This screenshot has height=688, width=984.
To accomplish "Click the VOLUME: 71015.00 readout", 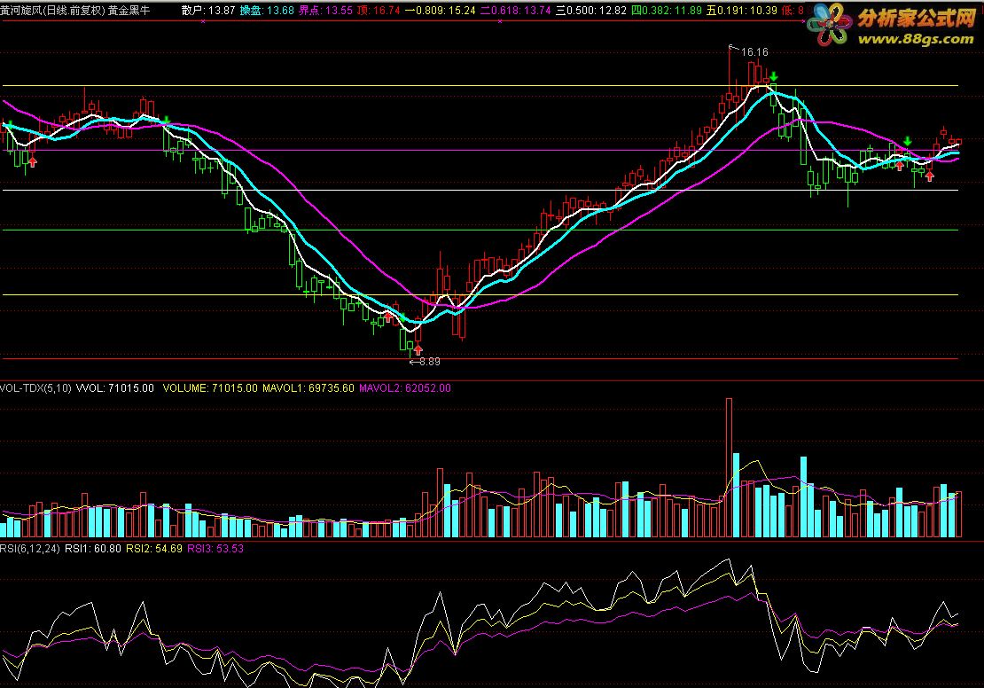I will coord(210,388).
